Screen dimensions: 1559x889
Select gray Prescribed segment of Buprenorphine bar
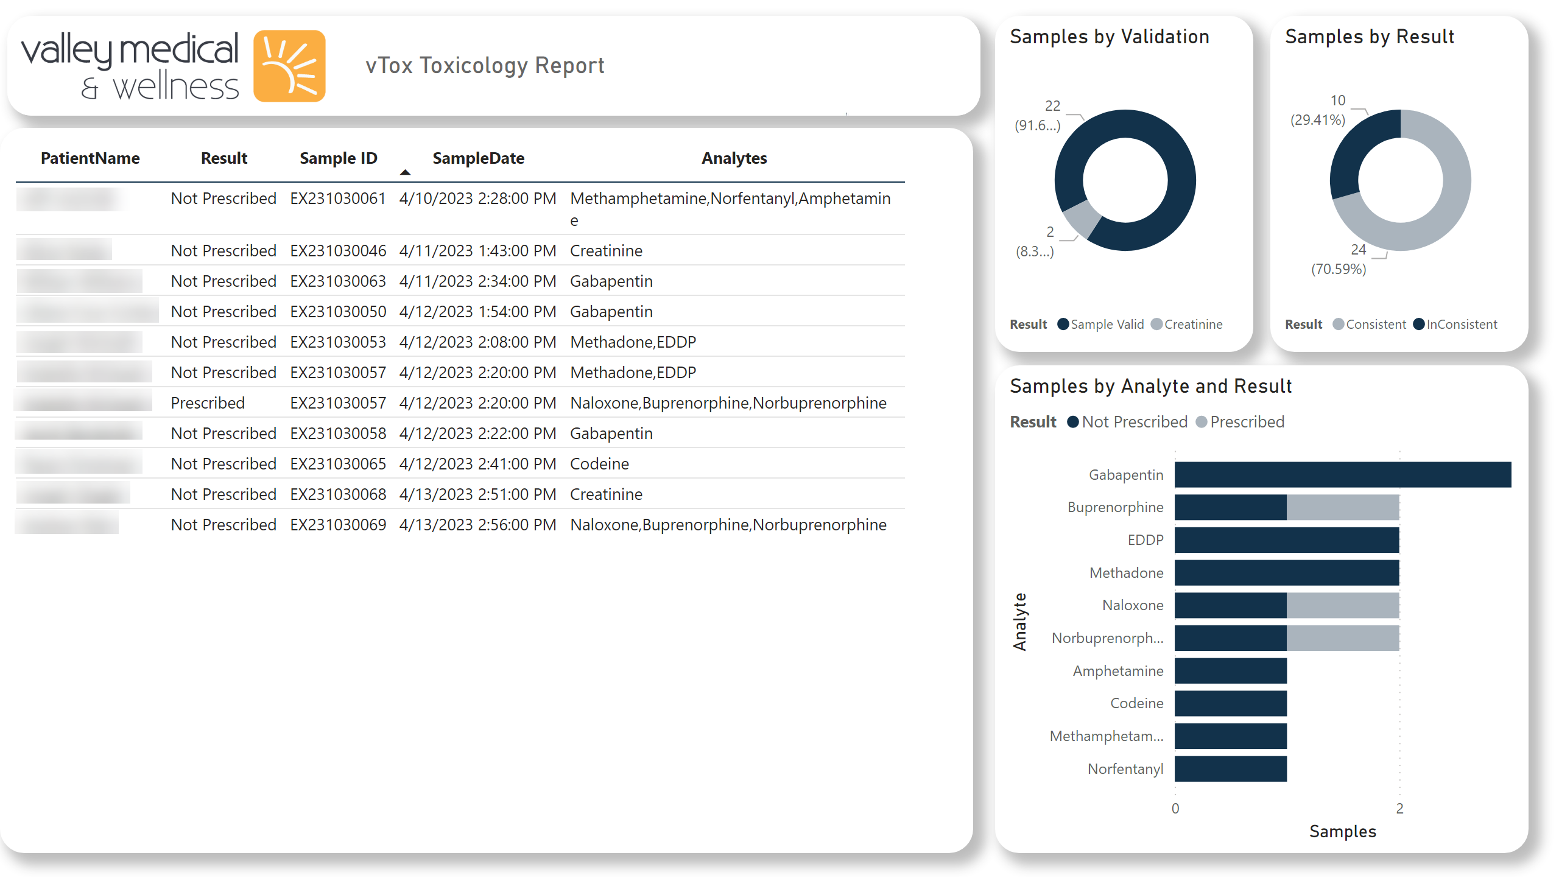(x=1342, y=507)
